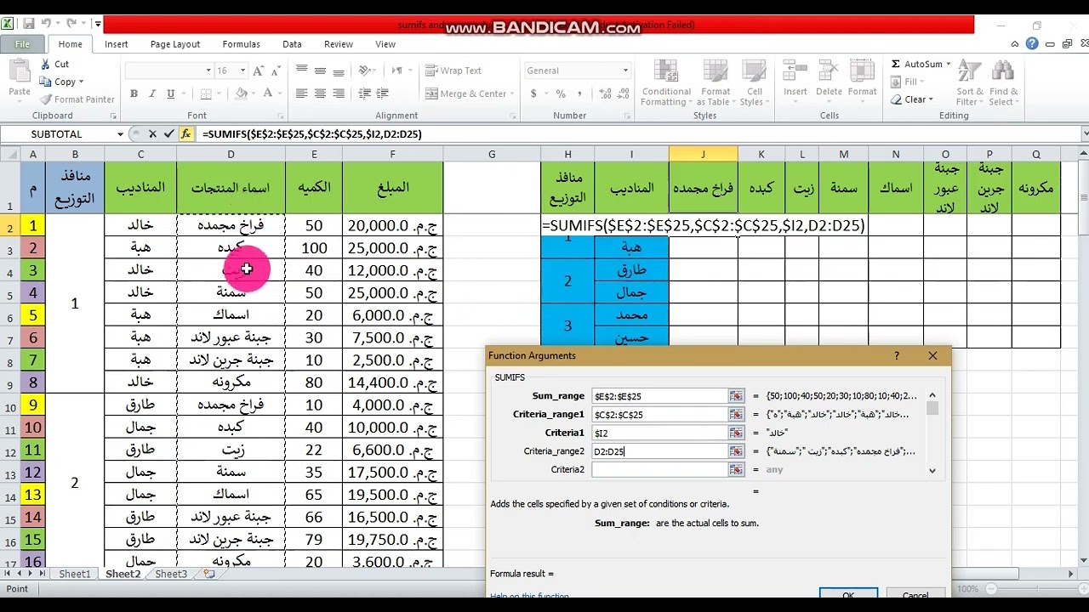Click the Increase Indent icon
Image resolution: width=1089 pixels, height=612 pixels.
tap(382, 93)
